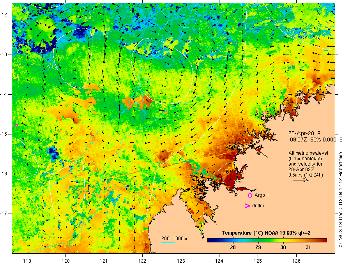Click latitude axis label -17

point(4,214)
